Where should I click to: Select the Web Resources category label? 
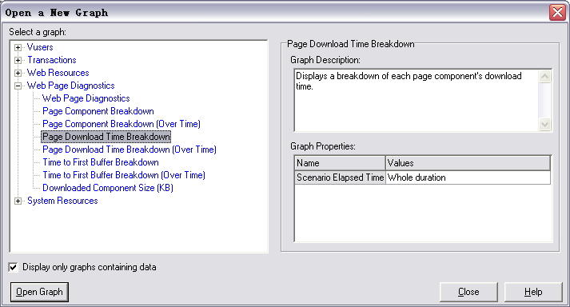click(58, 73)
